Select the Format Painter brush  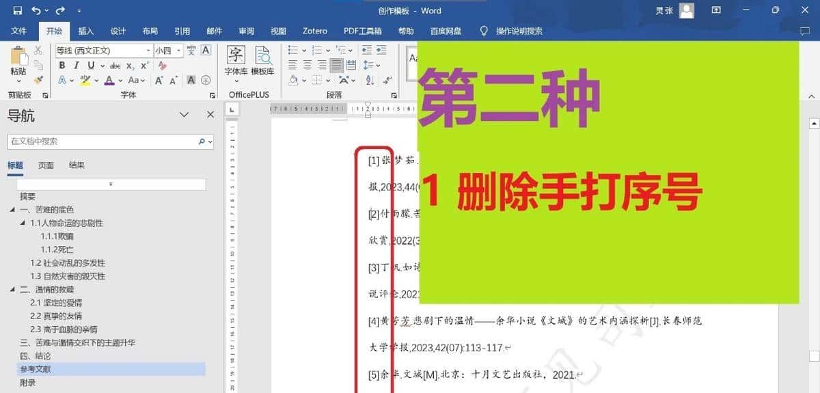click(38, 80)
